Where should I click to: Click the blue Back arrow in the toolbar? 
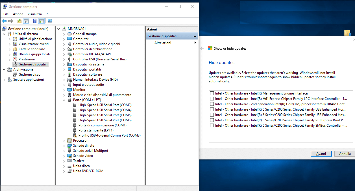tap(4, 21)
